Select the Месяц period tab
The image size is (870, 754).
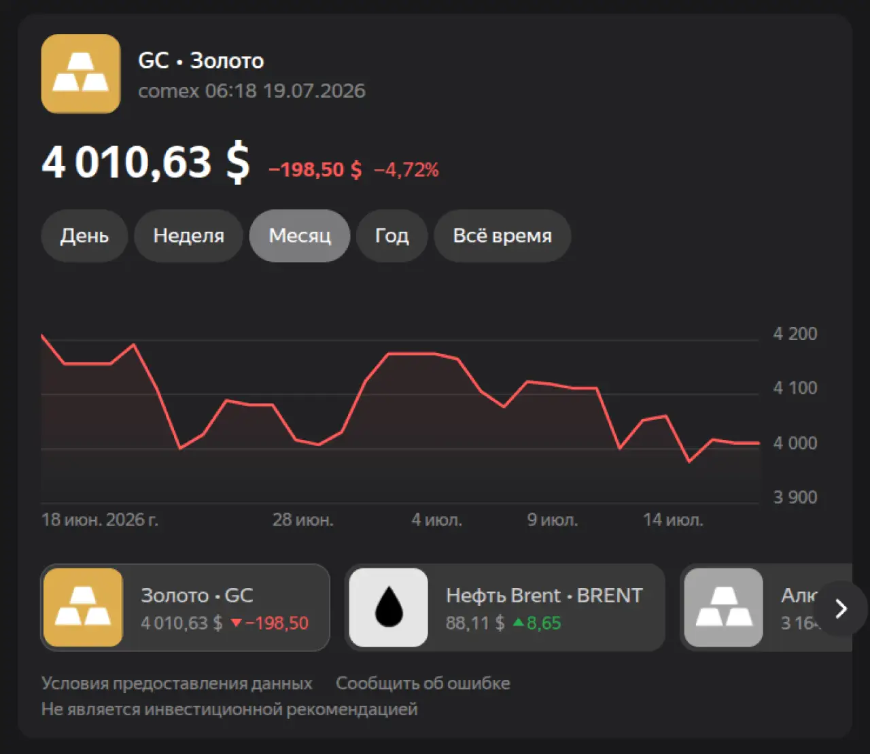(x=300, y=236)
